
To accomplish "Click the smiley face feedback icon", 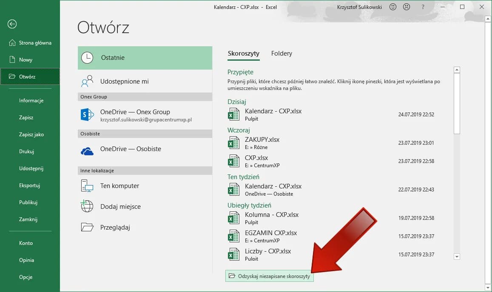I will click(x=393, y=7).
